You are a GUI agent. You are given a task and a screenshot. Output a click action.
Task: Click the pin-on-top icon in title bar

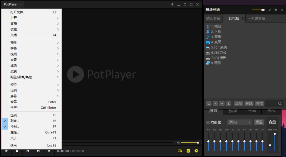tap(172, 4)
